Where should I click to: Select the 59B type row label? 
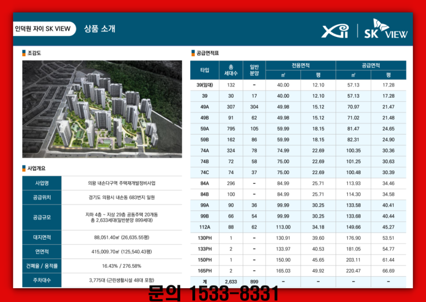[x=204, y=139]
